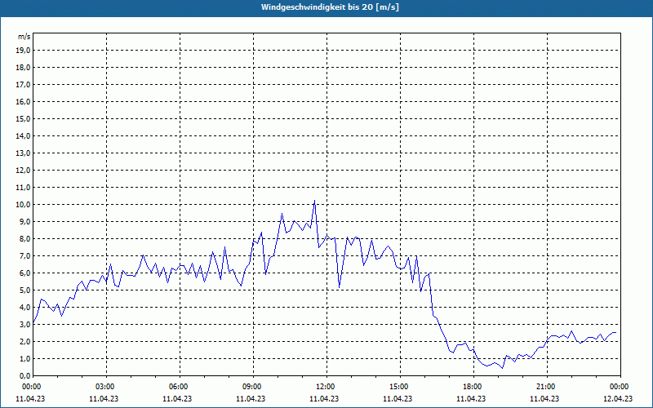
Task: Click the 06:00 time axis label
Action: pyautogui.click(x=180, y=387)
